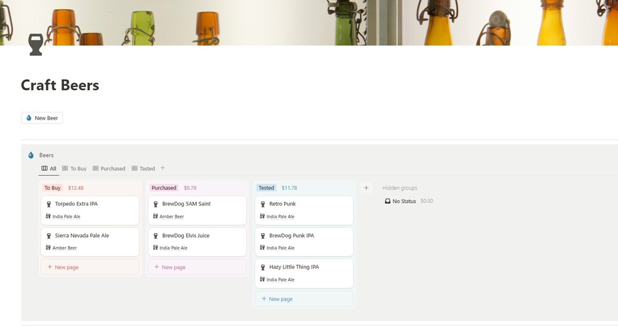Click the $9.78 Purchased total
618x326 pixels.
(x=190, y=188)
